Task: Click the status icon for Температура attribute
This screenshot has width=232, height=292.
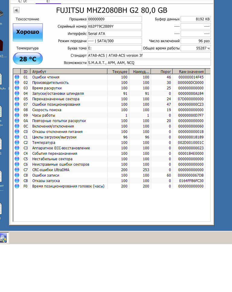Action: tap(17, 143)
